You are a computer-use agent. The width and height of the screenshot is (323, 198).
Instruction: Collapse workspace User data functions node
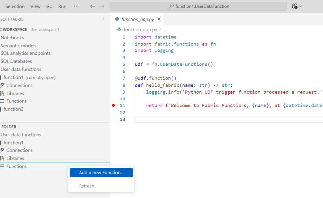click(21, 69)
